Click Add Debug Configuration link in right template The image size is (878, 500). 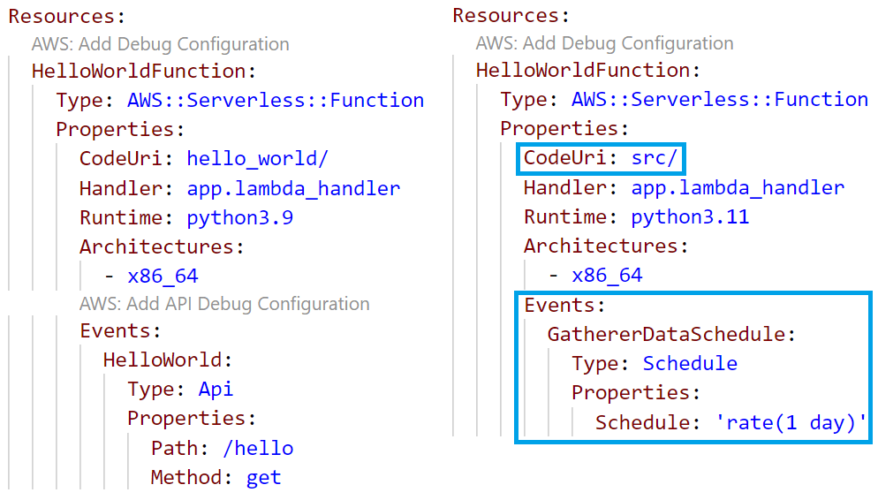604,42
